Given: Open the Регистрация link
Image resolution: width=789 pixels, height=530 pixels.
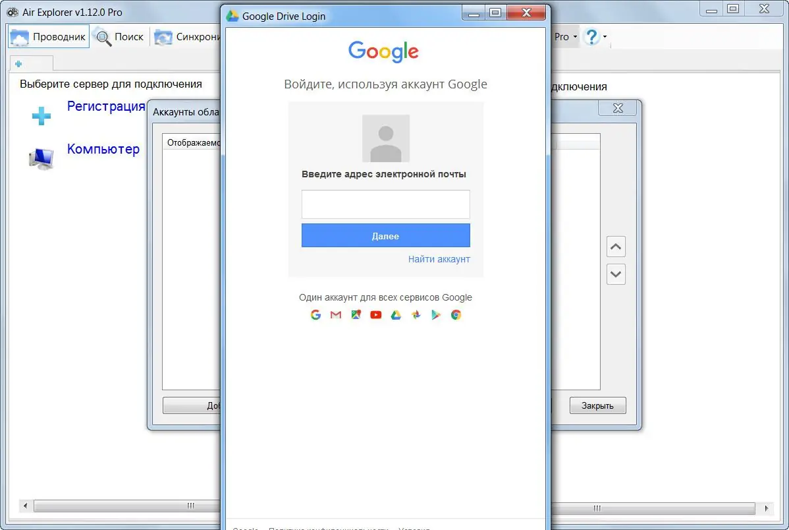Looking at the screenshot, I should point(106,106).
